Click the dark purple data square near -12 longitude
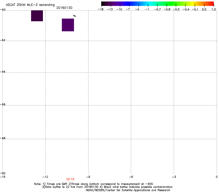219x192 pixels. pyautogui.click(x=37, y=16)
